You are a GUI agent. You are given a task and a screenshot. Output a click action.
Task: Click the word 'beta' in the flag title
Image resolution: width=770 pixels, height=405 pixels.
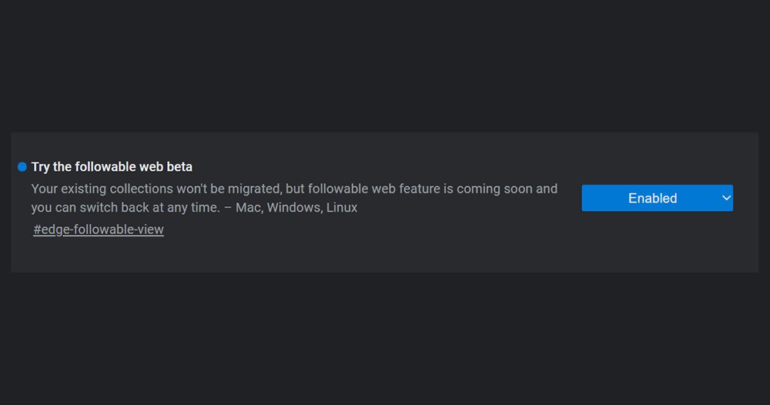point(179,167)
